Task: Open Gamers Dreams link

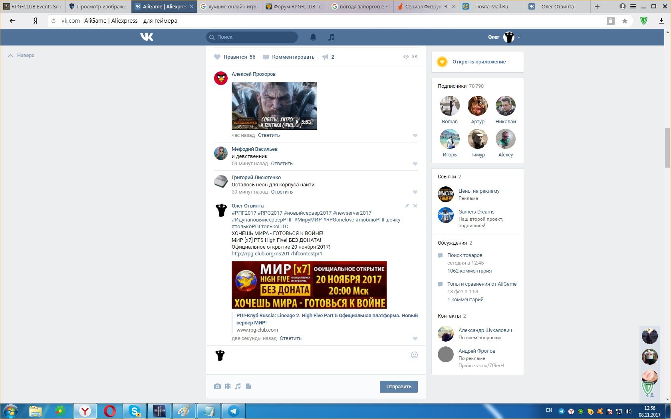Action: click(x=476, y=212)
